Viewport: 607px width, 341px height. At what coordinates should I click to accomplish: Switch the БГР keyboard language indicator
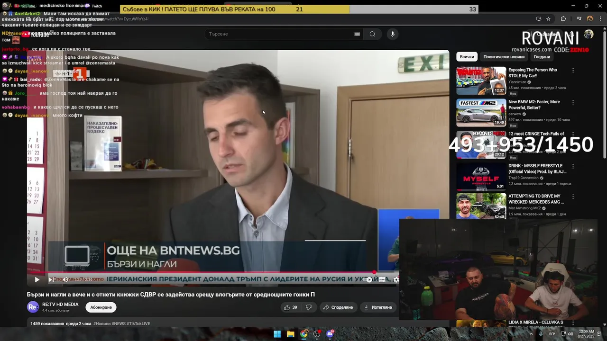[x=552, y=334]
